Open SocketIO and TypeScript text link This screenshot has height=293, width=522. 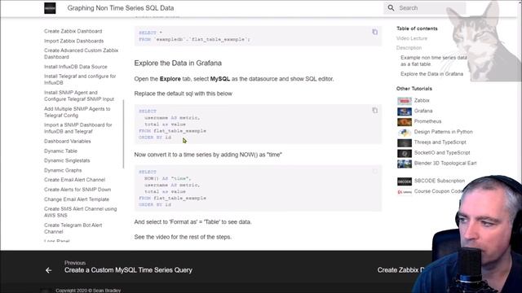442,153
